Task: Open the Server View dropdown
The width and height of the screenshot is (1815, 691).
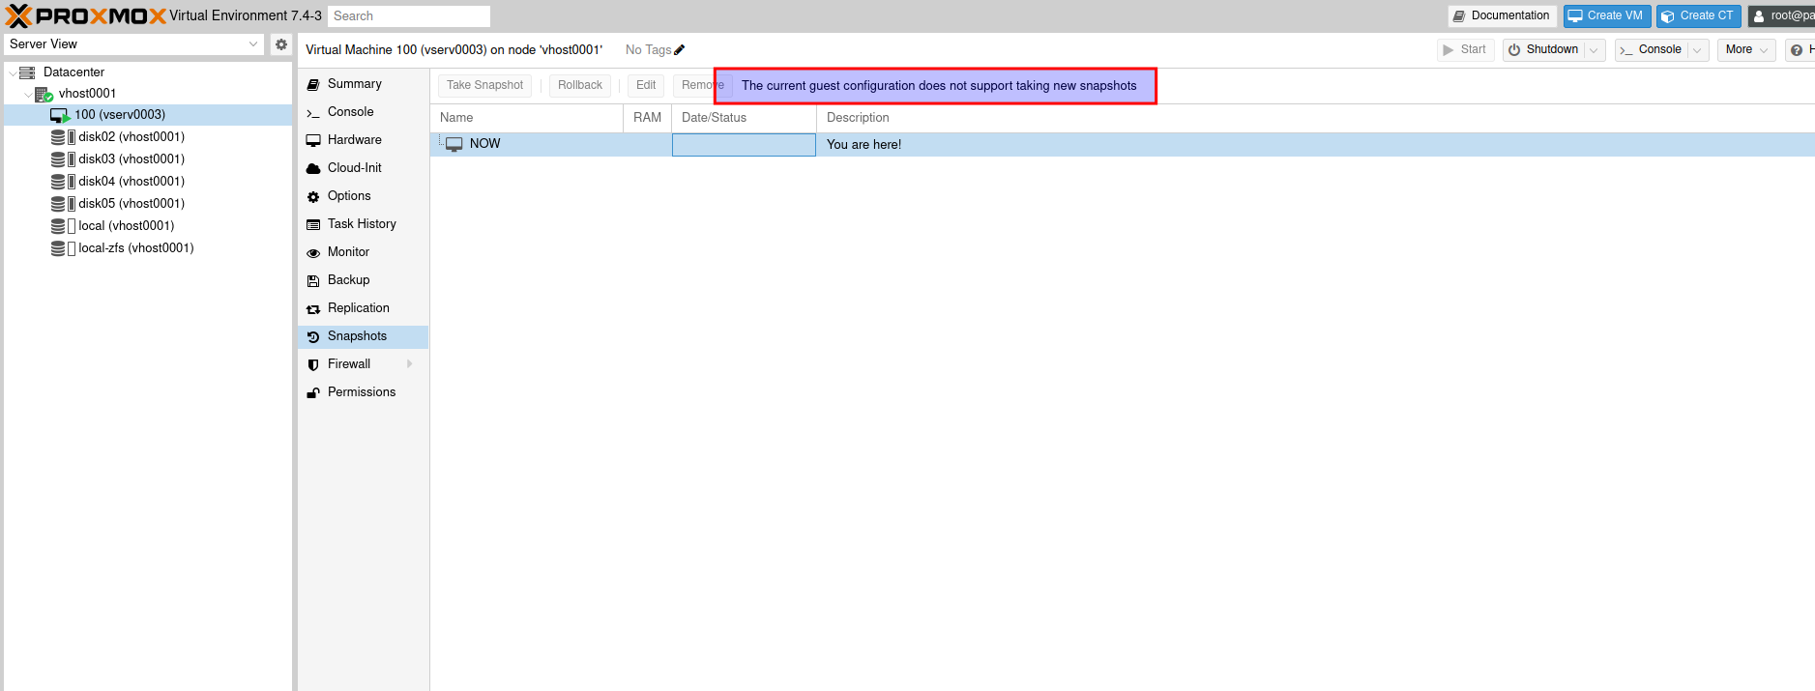Action: point(253,44)
